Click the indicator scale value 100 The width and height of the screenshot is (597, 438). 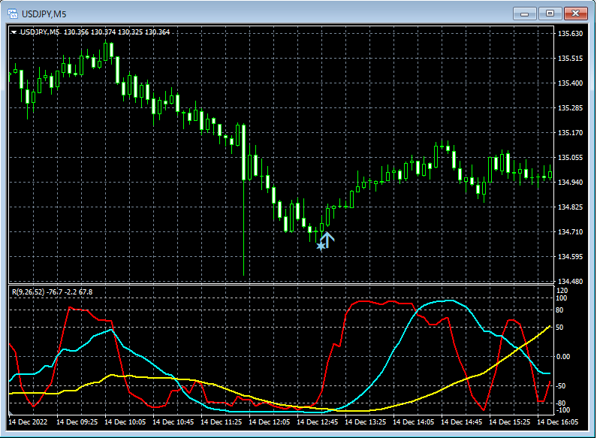tap(561, 298)
